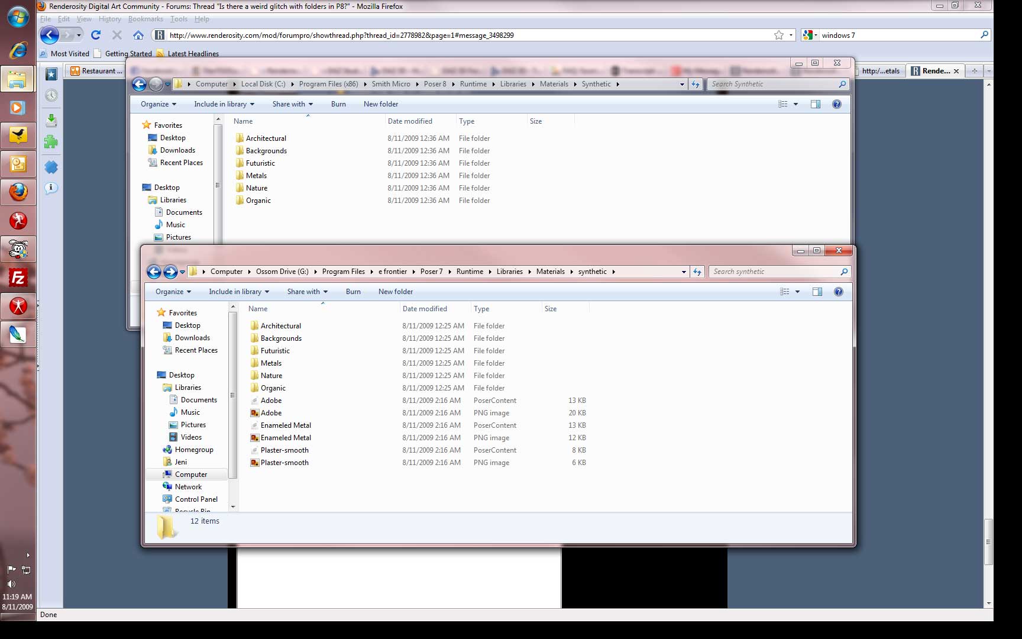Select the Enameled Metal PoserContent file
1022x639 pixels.
click(286, 425)
